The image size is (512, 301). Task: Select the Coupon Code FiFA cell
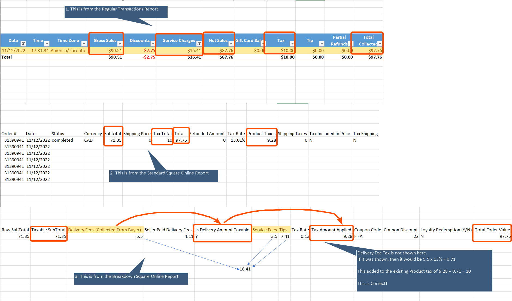click(368, 236)
